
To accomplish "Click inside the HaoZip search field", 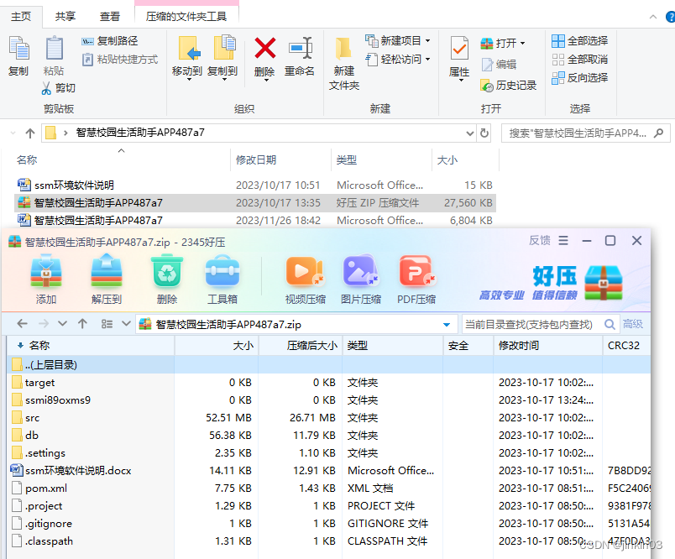I will point(529,323).
